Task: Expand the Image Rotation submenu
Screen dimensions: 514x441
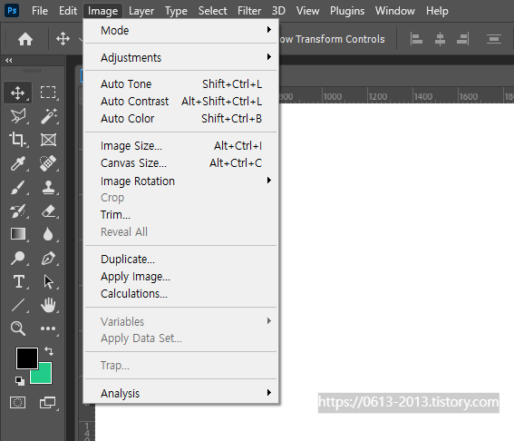Action: (x=181, y=181)
